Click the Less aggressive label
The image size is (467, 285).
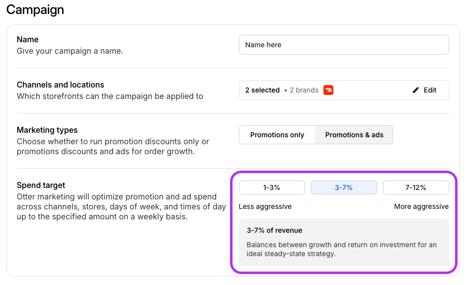[265, 206]
